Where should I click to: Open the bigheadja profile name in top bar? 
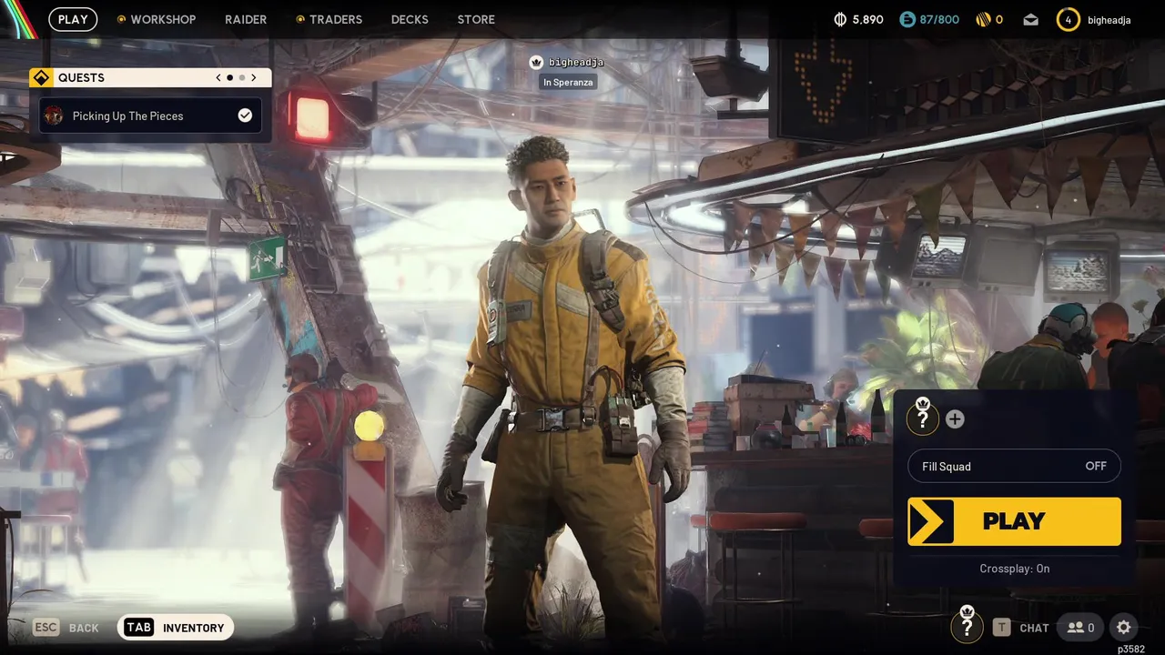(1109, 19)
